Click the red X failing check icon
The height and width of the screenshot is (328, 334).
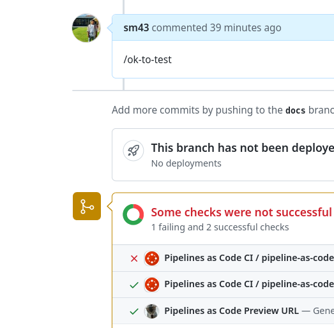pyautogui.click(x=134, y=258)
